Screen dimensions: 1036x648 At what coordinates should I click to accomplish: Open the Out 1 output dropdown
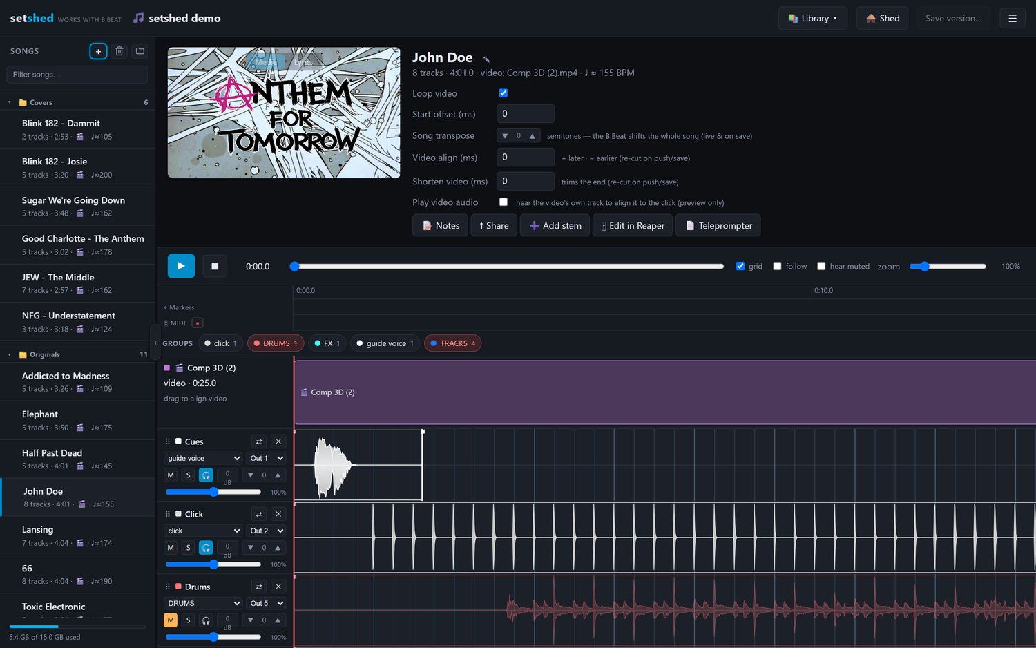[267, 458]
